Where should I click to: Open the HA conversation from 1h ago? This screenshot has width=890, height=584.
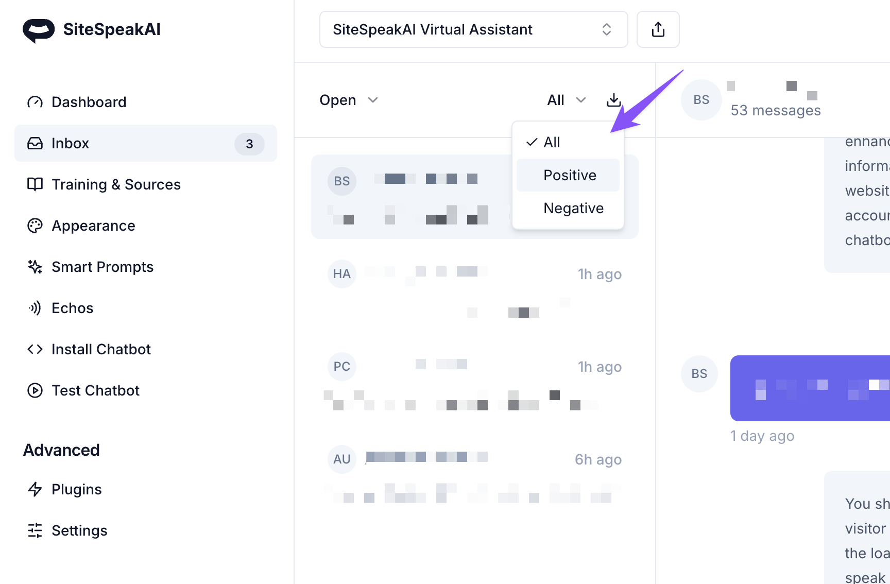coord(474,289)
